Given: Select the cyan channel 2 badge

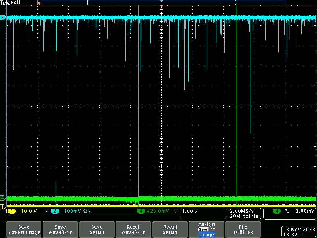Looking at the screenshot, I should (54, 211).
